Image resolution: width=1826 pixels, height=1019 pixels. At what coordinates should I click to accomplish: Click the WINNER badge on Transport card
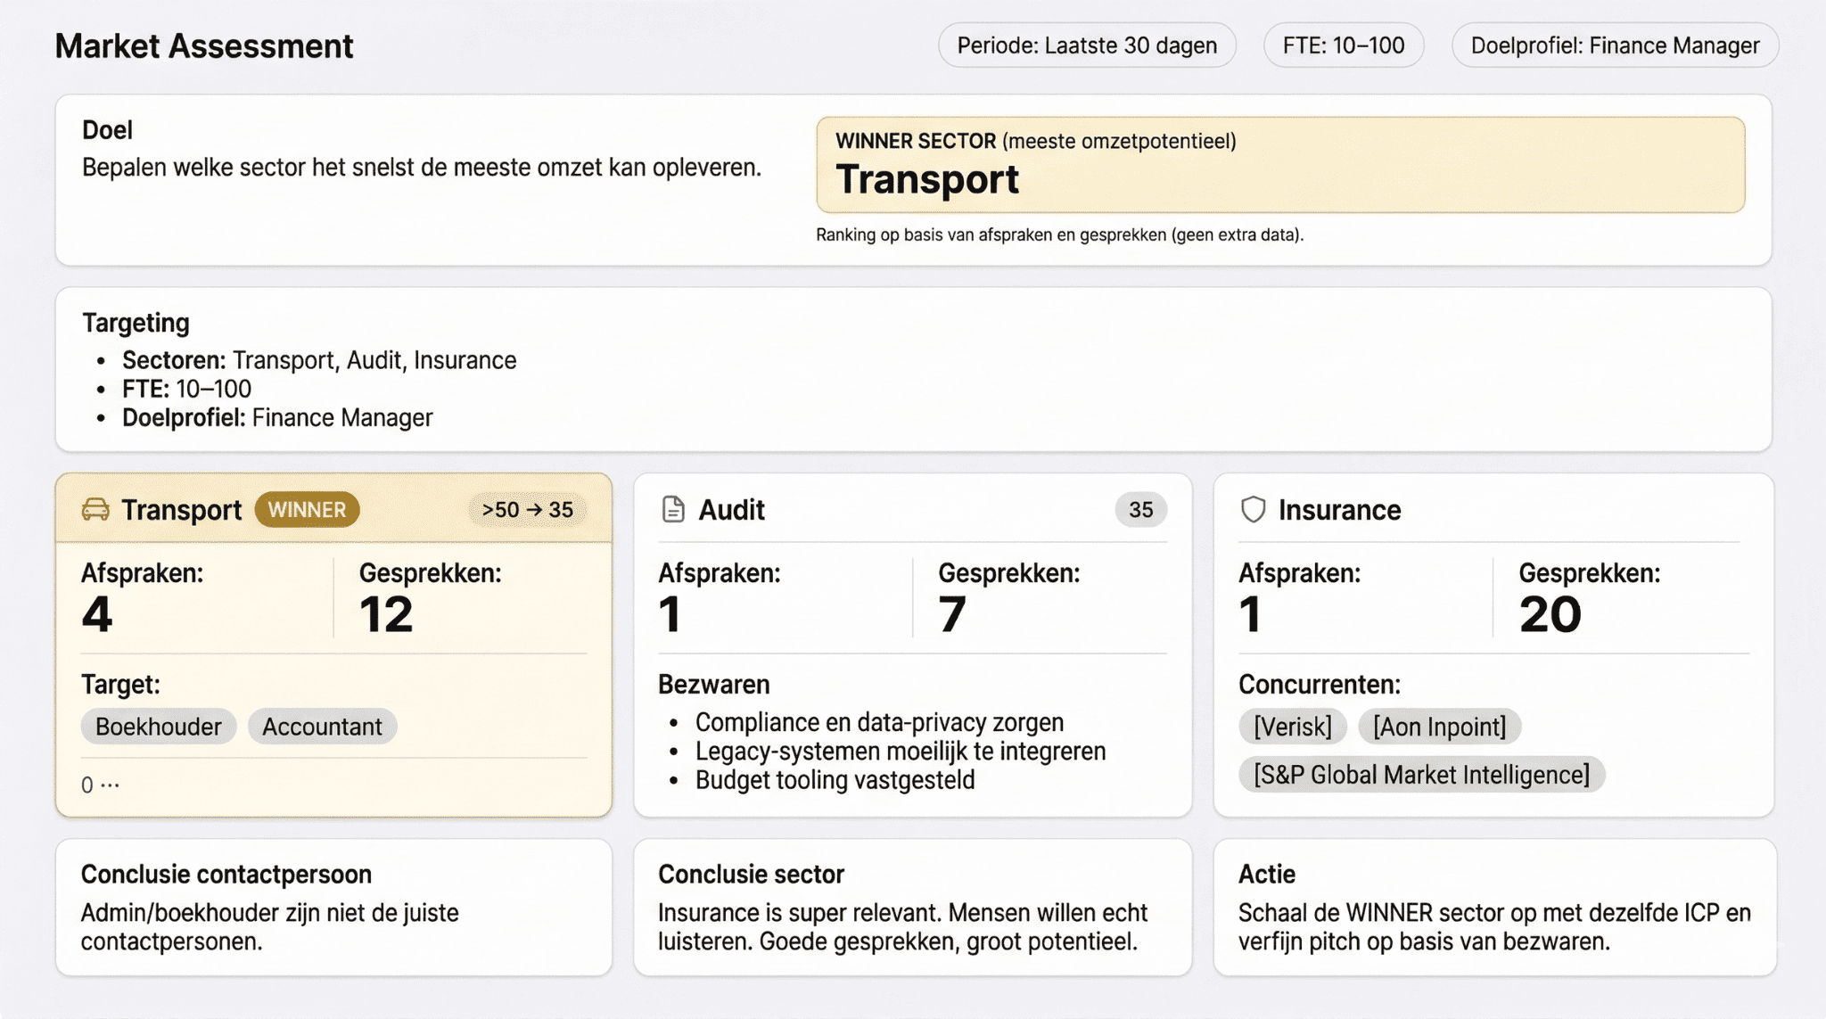(x=307, y=509)
